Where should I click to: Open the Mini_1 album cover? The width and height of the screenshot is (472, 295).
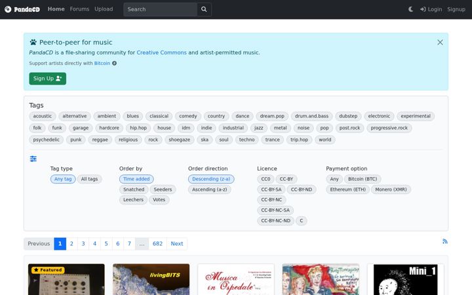[406, 280]
